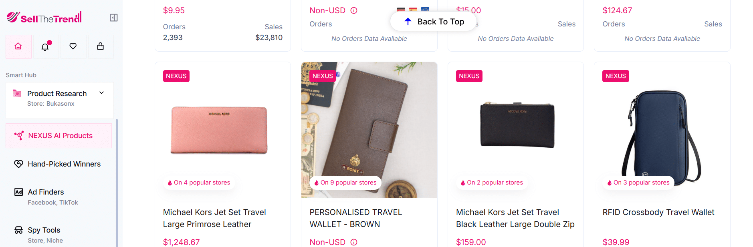753x247 pixels.
Task: Click the Back To Top button
Action: tap(433, 21)
